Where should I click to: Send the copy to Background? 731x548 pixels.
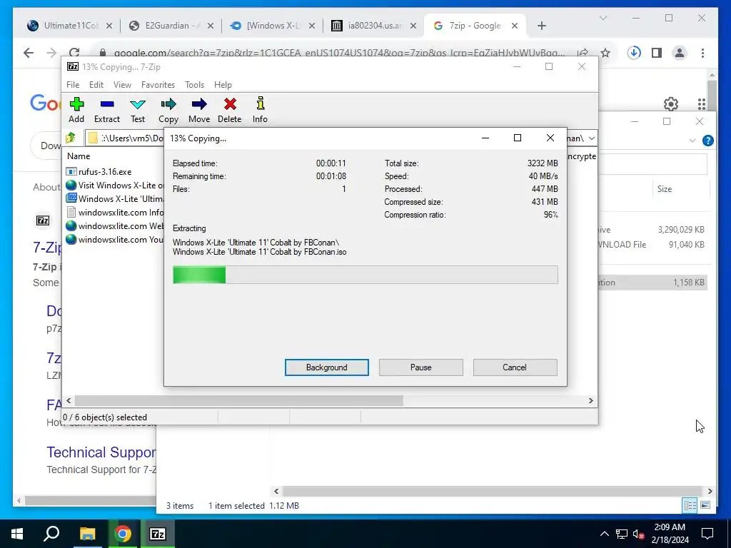(x=327, y=367)
